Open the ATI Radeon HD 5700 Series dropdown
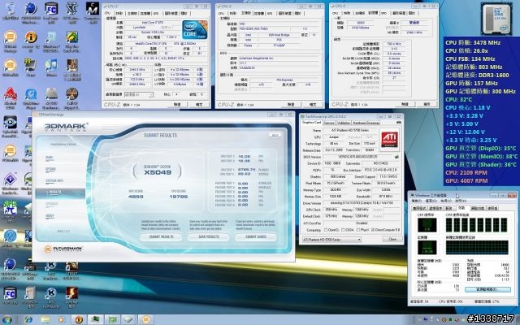 coord(331,239)
